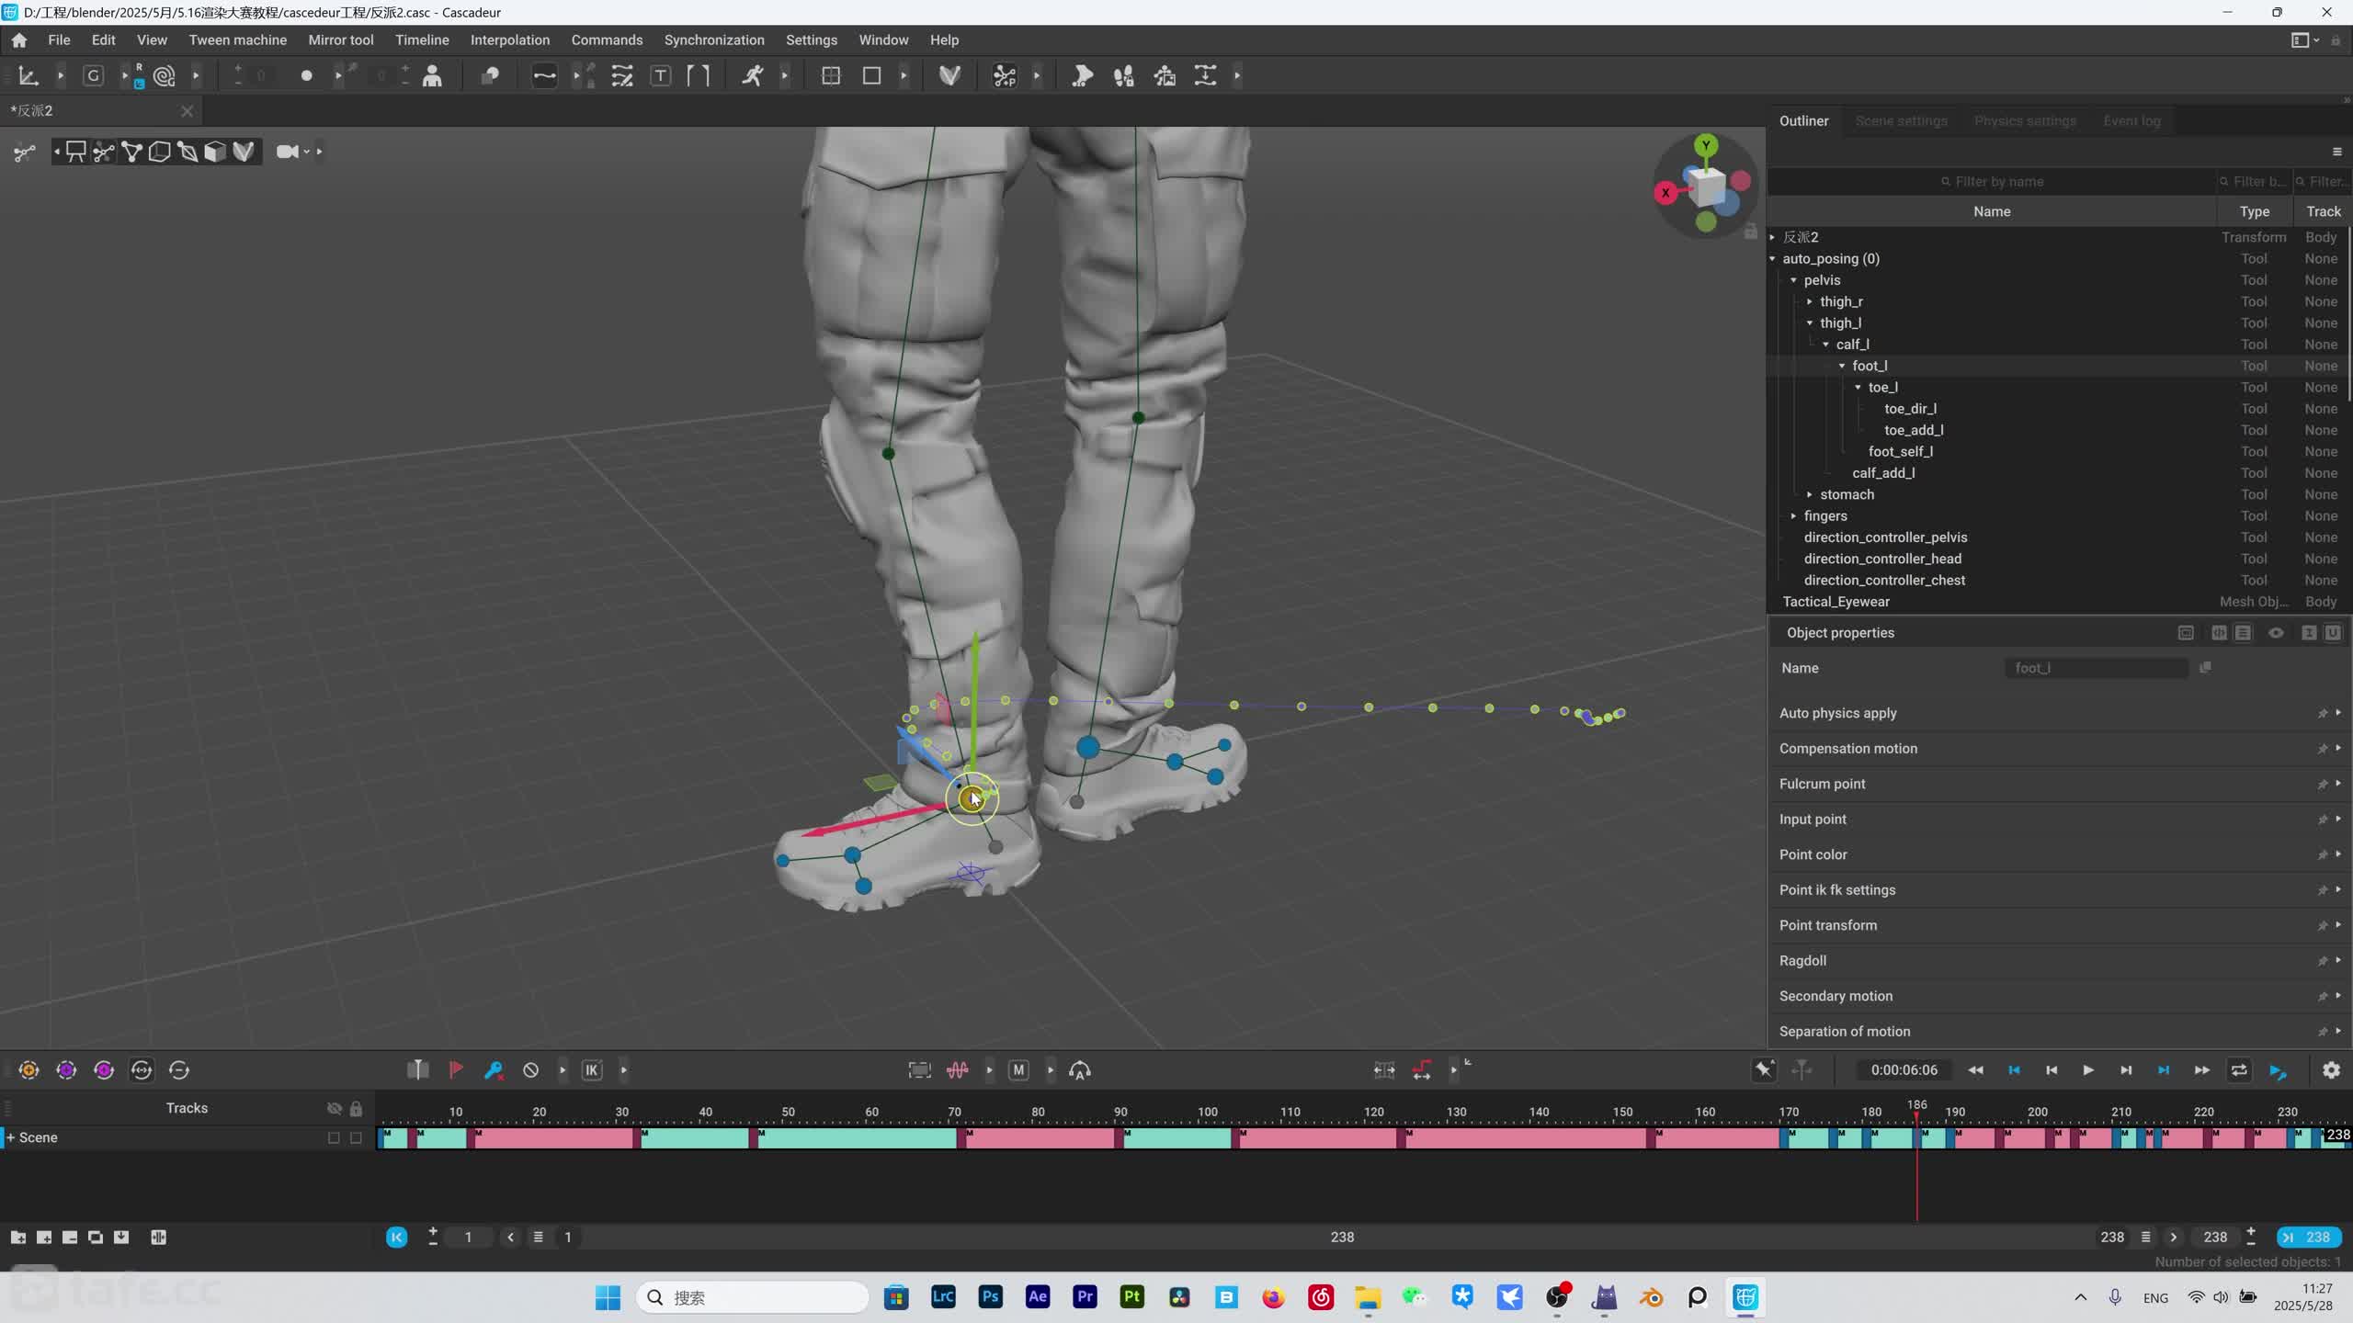Toggle loop playback on timeline
The width and height of the screenshot is (2353, 1323).
[x=2239, y=1070]
